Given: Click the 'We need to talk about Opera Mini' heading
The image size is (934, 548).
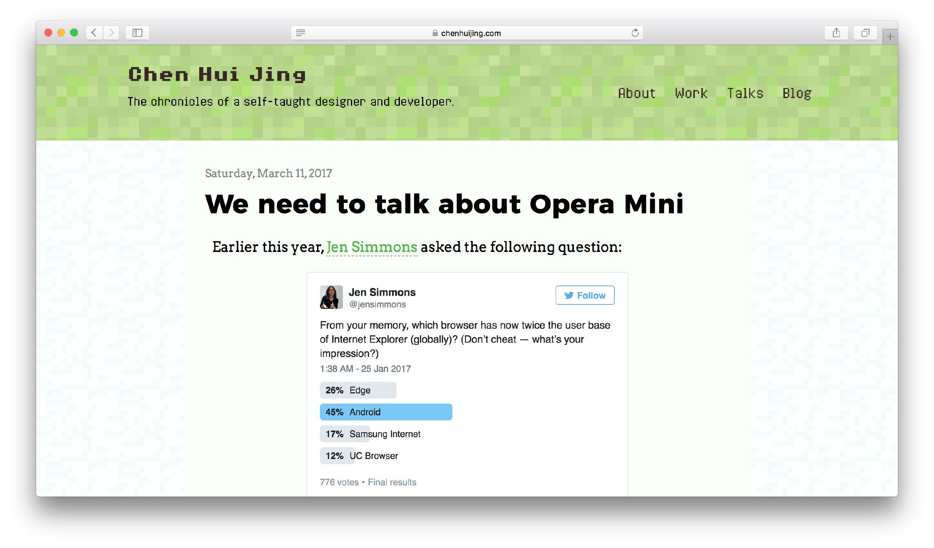Looking at the screenshot, I should pos(444,204).
